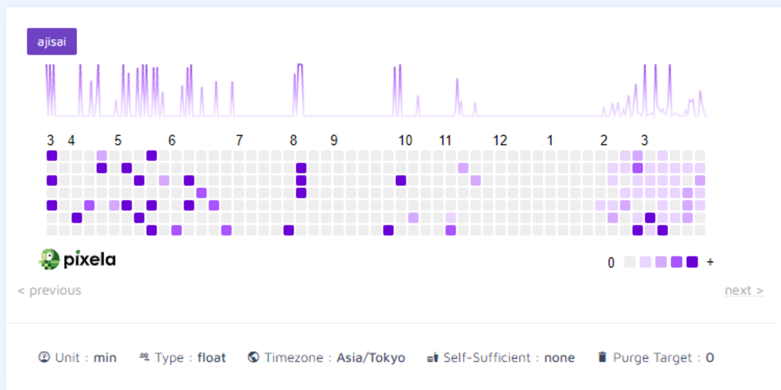The image size is (781, 390).
Task: Click the month 12 label
Action: tap(500, 140)
